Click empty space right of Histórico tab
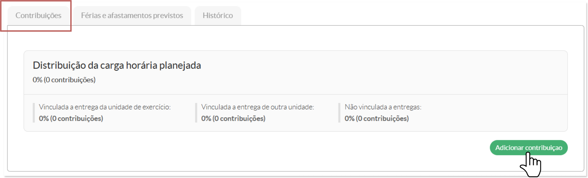This screenshot has width=588, height=178. tap(411, 14)
